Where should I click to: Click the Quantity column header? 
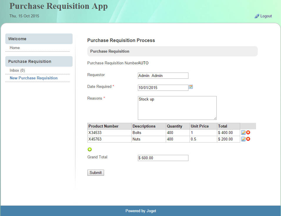pyautogui.click(x=175, y=126)
